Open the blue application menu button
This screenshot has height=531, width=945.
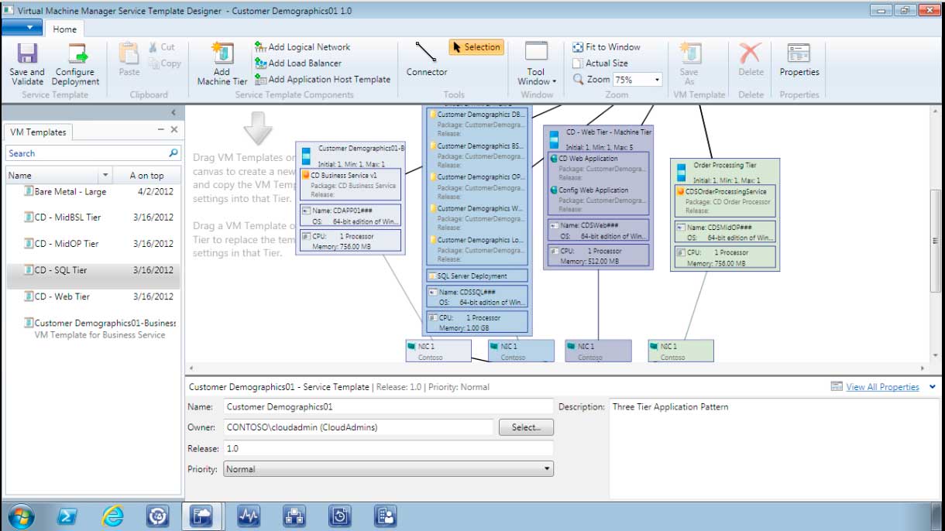pyautogui.click(x=22, y=28)
